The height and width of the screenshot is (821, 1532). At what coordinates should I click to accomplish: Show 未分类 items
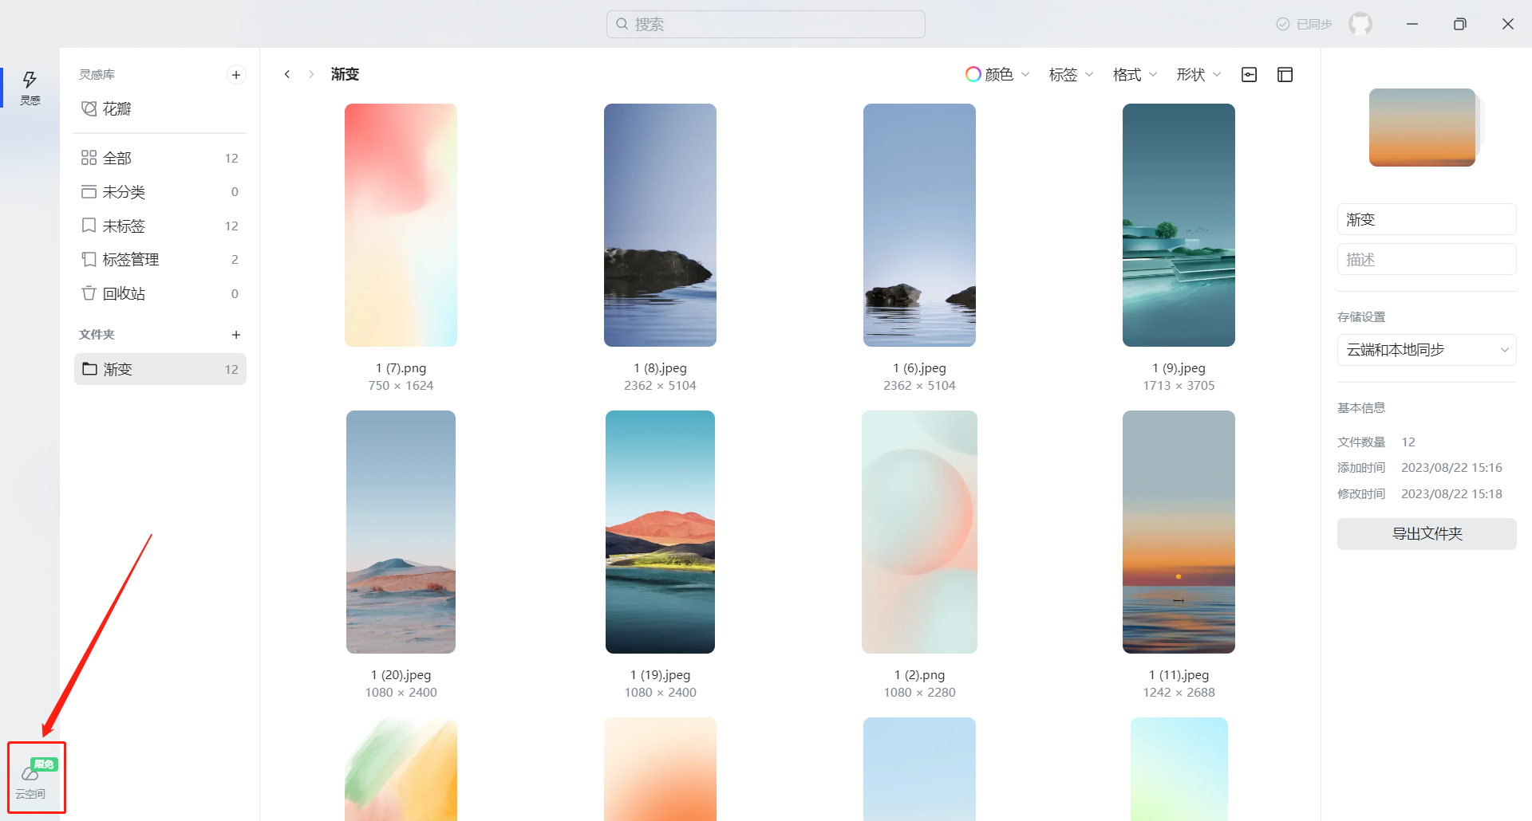160,192
